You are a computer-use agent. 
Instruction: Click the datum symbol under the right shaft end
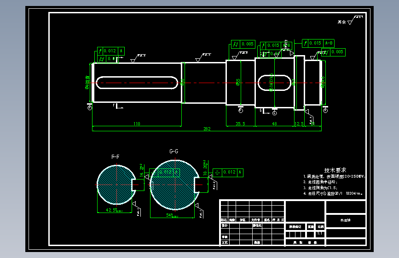[x=325, y=109]
